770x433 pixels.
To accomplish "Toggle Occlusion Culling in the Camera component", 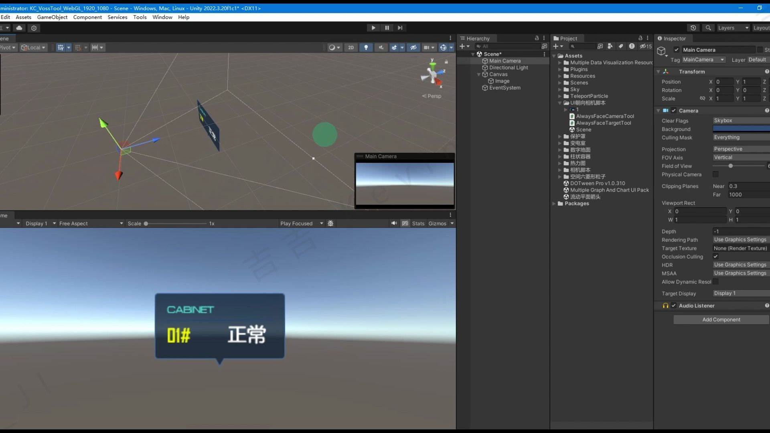I will click(x=716, y=257).
